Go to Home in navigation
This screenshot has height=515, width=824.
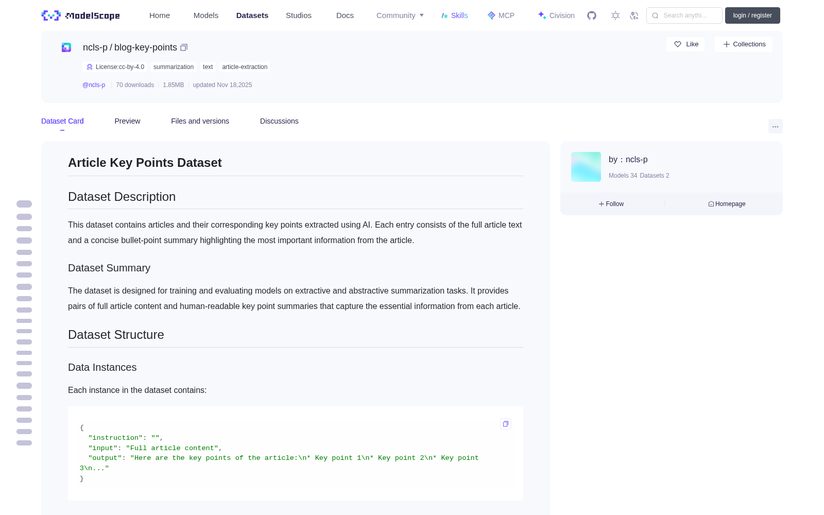pyautogui.click(x=160, y=15)
